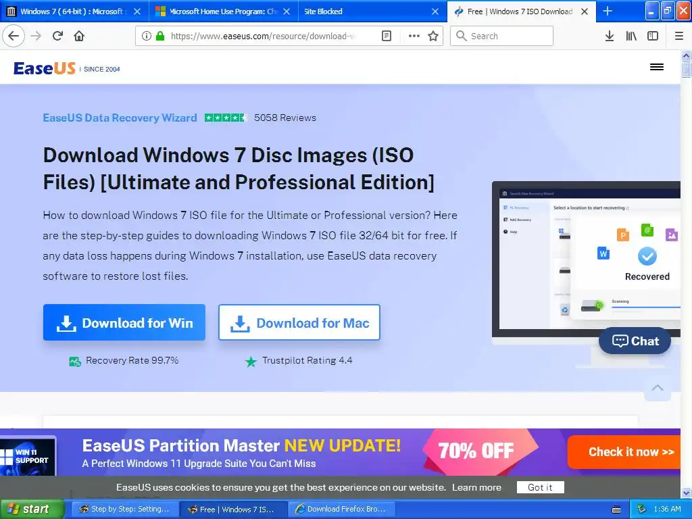The width and height of the screenshot is (692, 519).
Task: Click the 1:36 AM taskbar clock
Action: pos(667,510)
